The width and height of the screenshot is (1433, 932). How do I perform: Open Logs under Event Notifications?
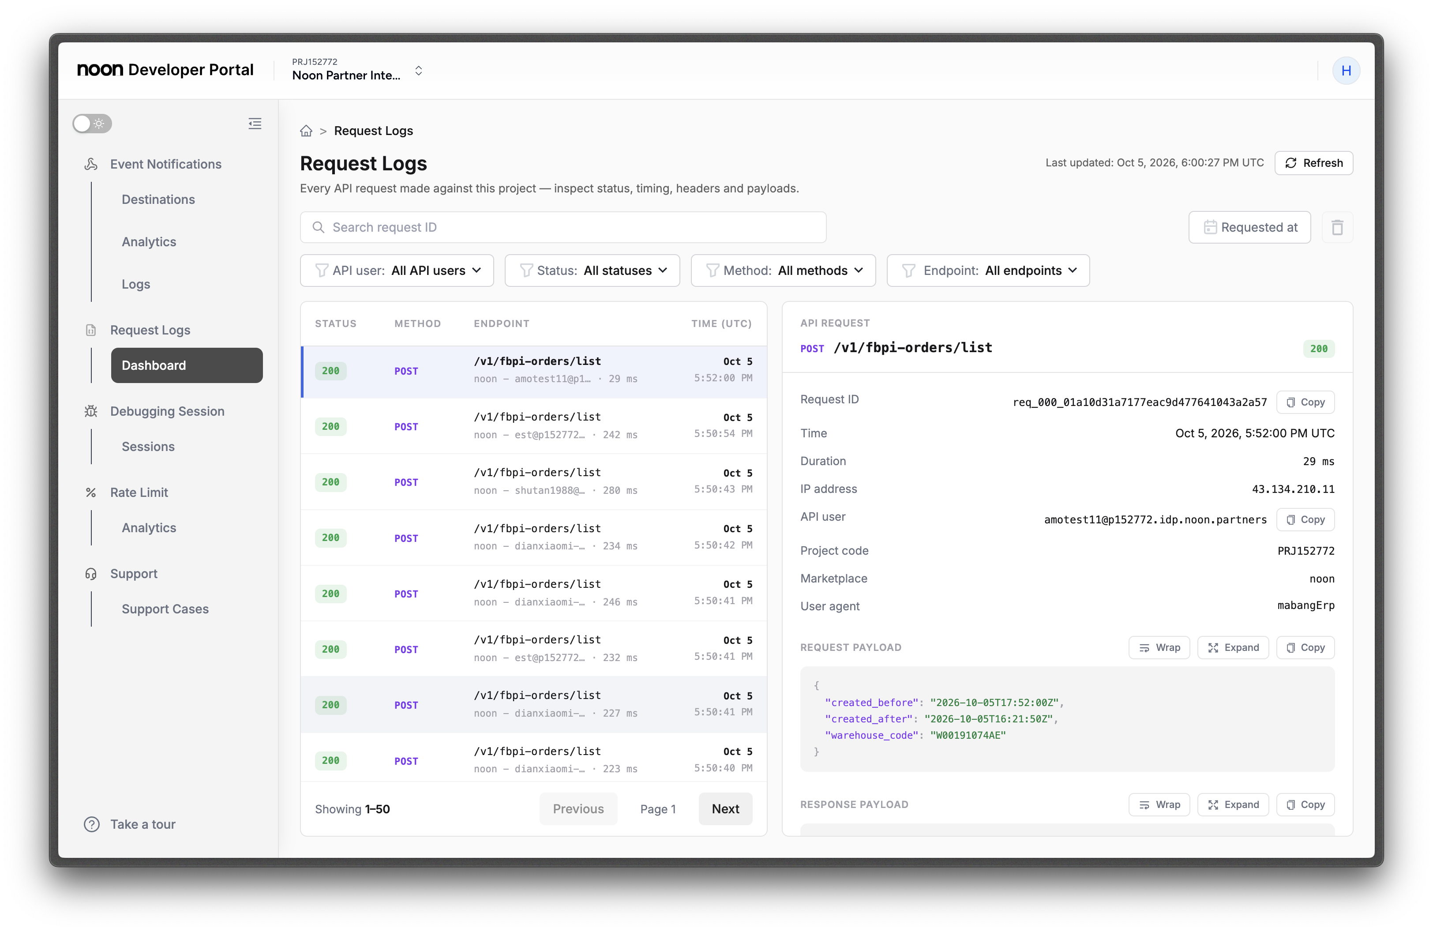point(136,284)
